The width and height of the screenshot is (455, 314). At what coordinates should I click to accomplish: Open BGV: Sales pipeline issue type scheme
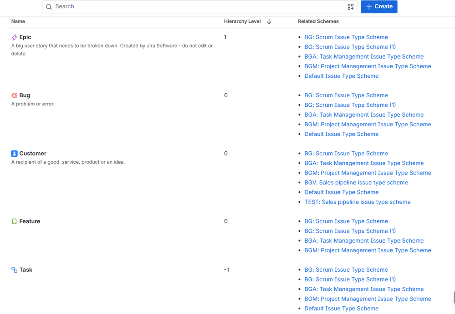356,183
